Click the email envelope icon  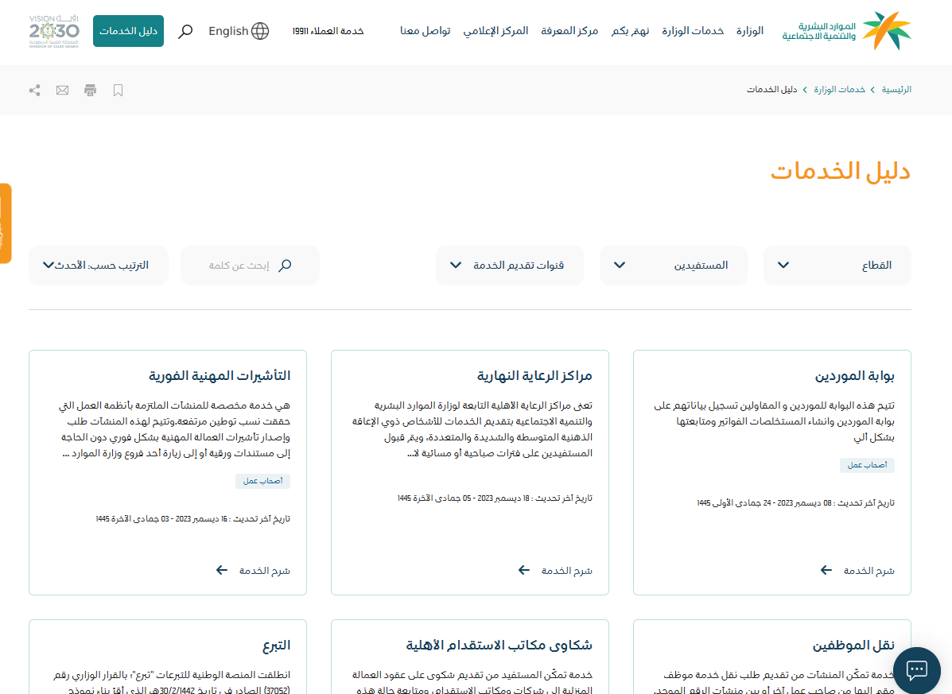pos(63,91)
